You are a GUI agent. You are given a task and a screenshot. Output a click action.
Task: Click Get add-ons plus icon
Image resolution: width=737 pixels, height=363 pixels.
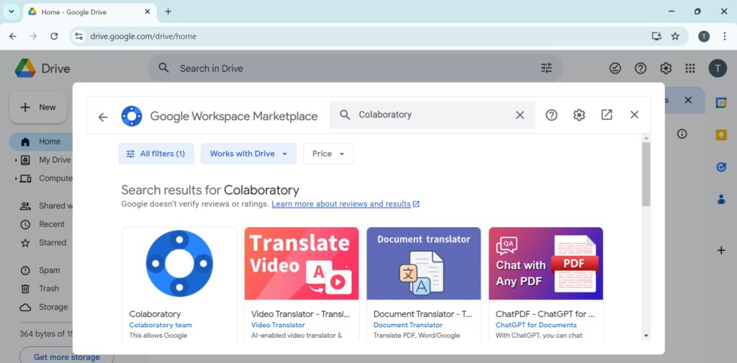point(721,250)
